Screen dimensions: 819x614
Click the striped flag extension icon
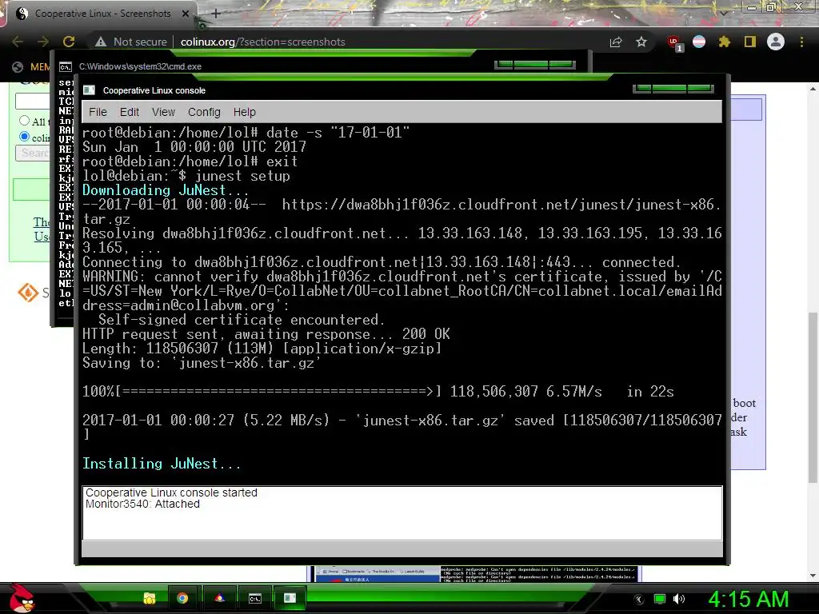[x=699, y=42]
